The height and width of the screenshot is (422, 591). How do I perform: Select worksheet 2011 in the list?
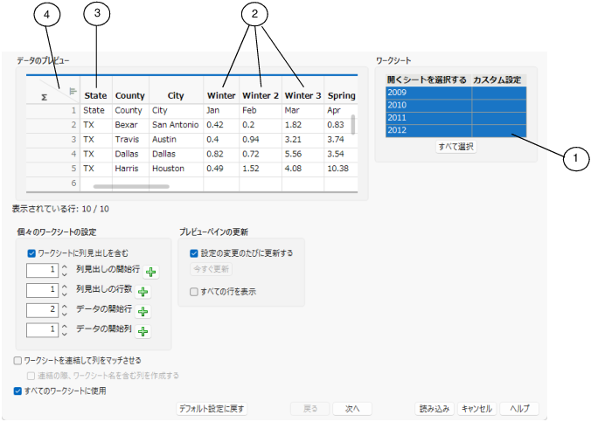456,118
